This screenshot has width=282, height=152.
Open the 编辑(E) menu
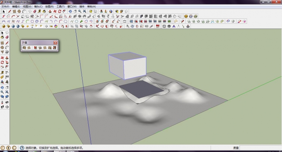[x=16, y=6]
